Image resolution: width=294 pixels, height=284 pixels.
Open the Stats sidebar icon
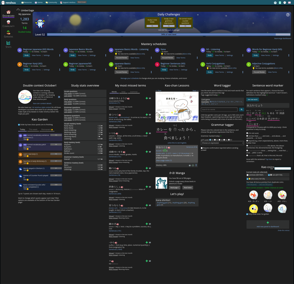8,44
